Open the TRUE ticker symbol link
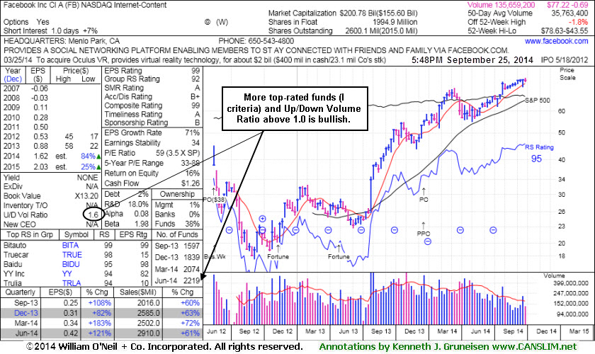This screenshot has width=595, height=354. click(72, 255)
